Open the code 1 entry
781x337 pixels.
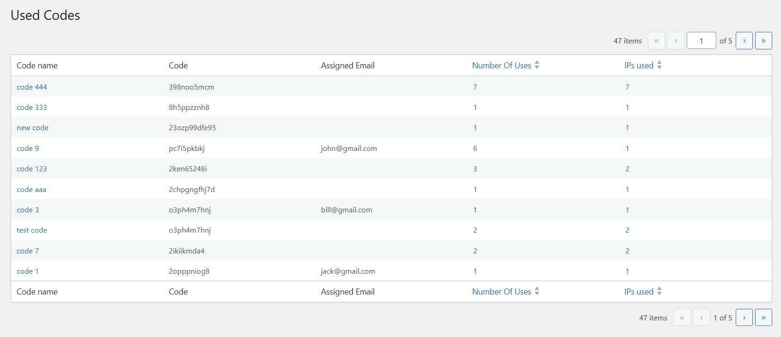tap(28, 271)
